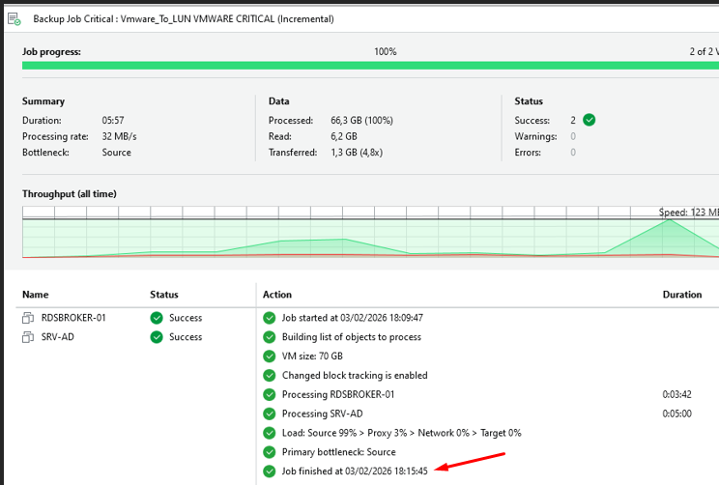
Task: Click the green job progress bar
Action: [367, 66]
